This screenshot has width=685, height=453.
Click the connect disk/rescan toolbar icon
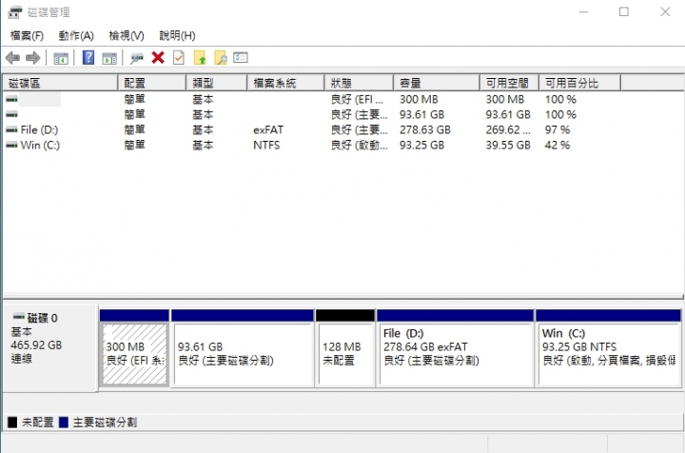pos(137,58)
